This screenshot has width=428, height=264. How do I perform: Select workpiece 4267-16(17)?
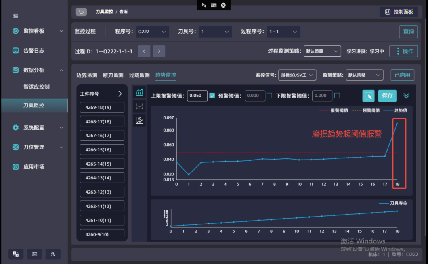(102, 135)
